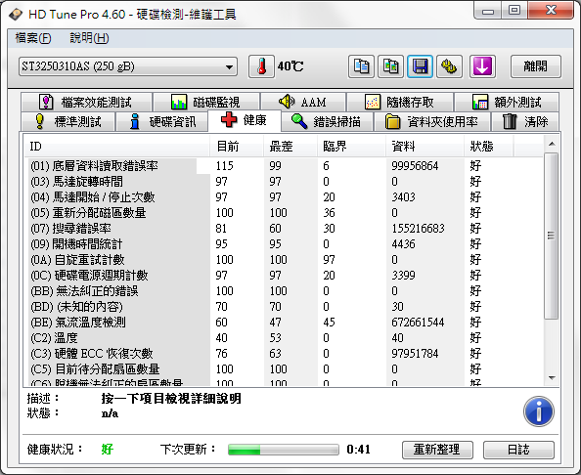Open the 說明(H) menu

(x=89, y=38)
